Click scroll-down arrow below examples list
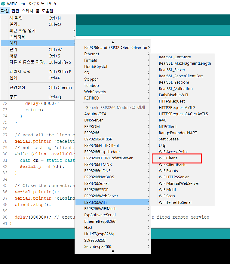The height and width of the screenshot is (264, 230). tap(113, 252)
